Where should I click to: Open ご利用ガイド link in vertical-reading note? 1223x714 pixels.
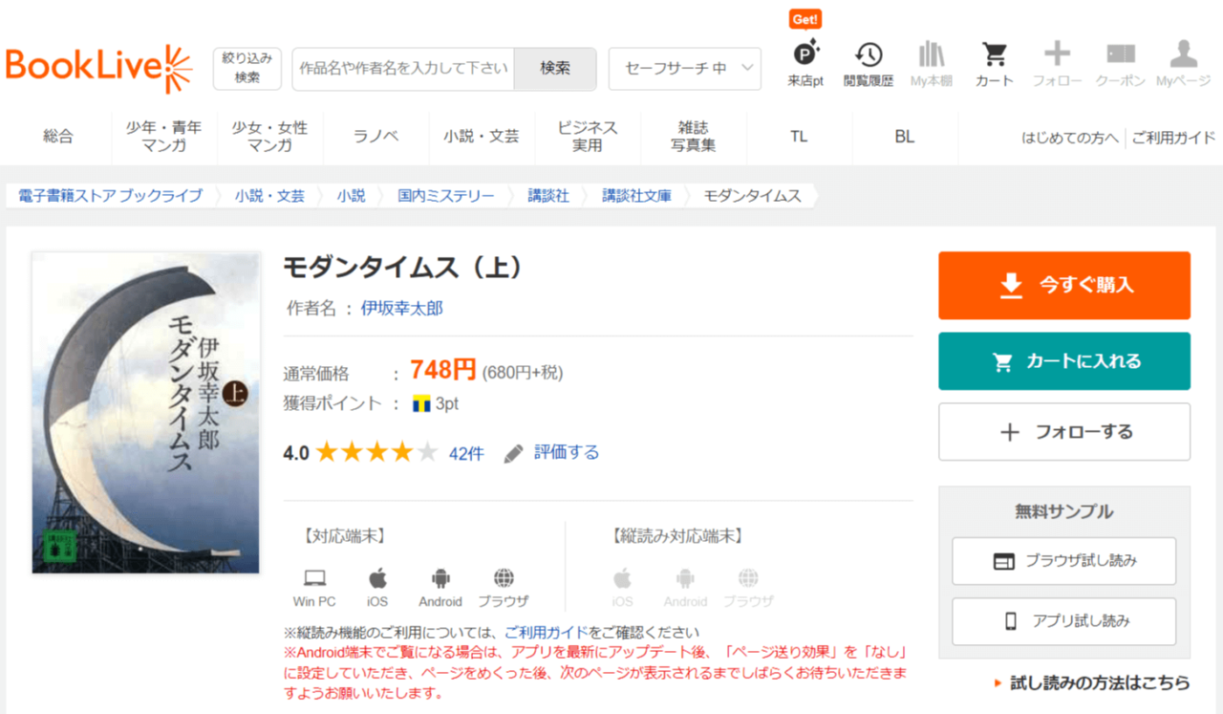[546, 633]
